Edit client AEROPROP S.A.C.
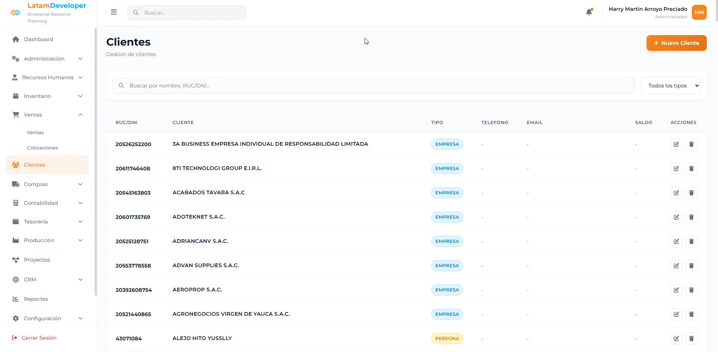 [676, 290]
